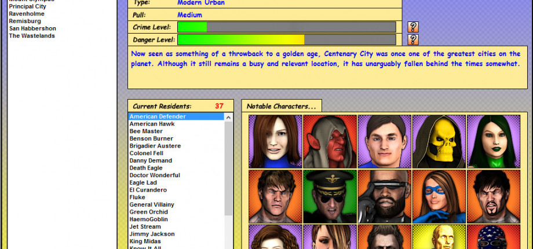
Task: Select the blue-masked heroine portrait
Action: click(x=439, y=196)
